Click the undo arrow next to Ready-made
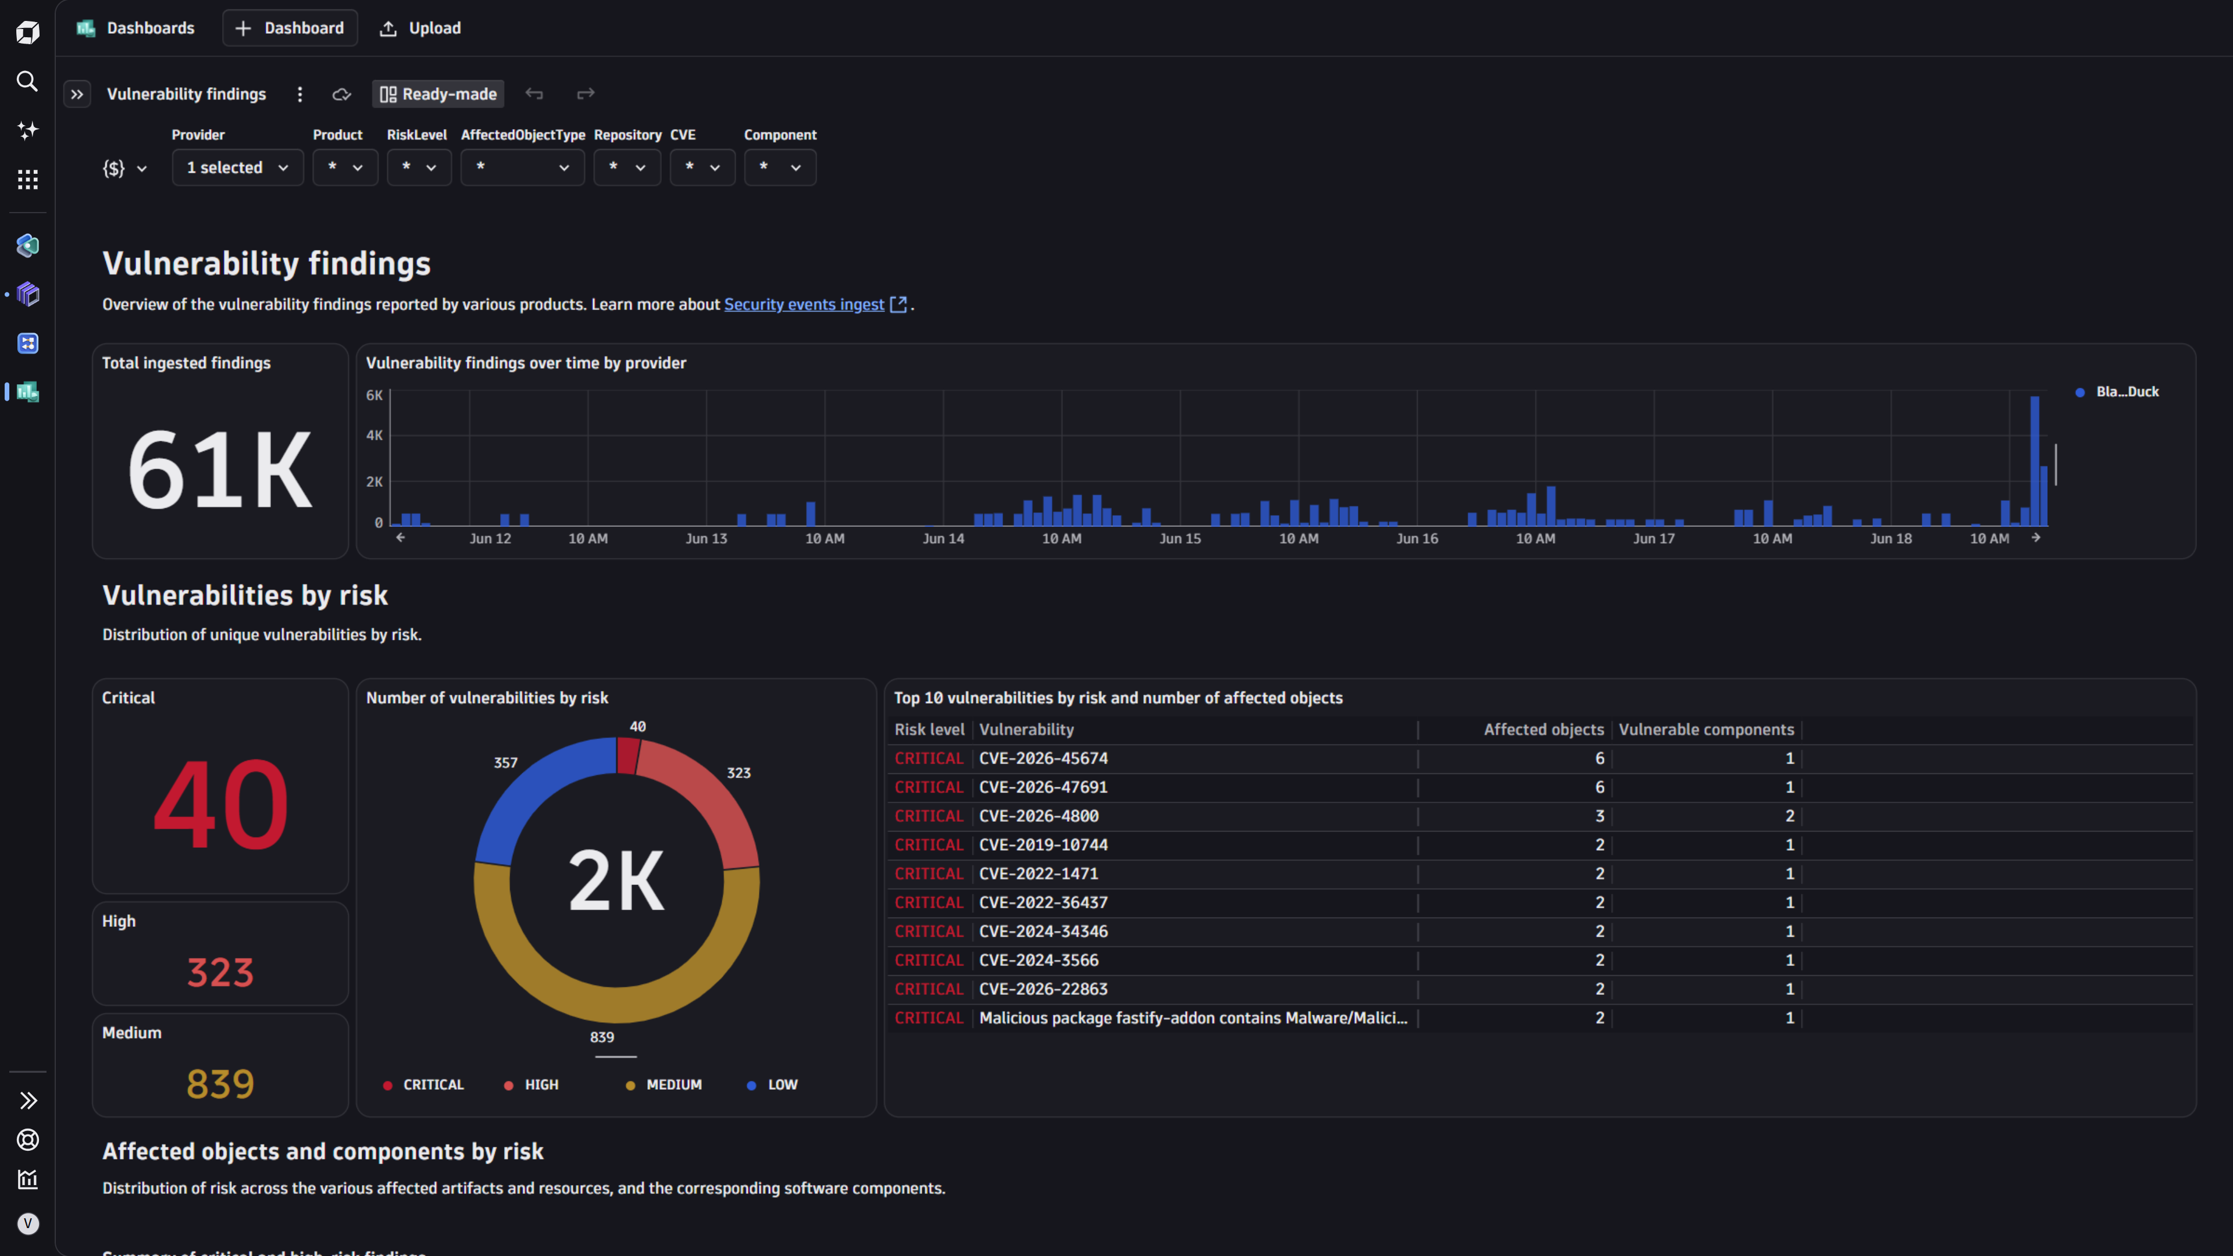 pos(534,94)
